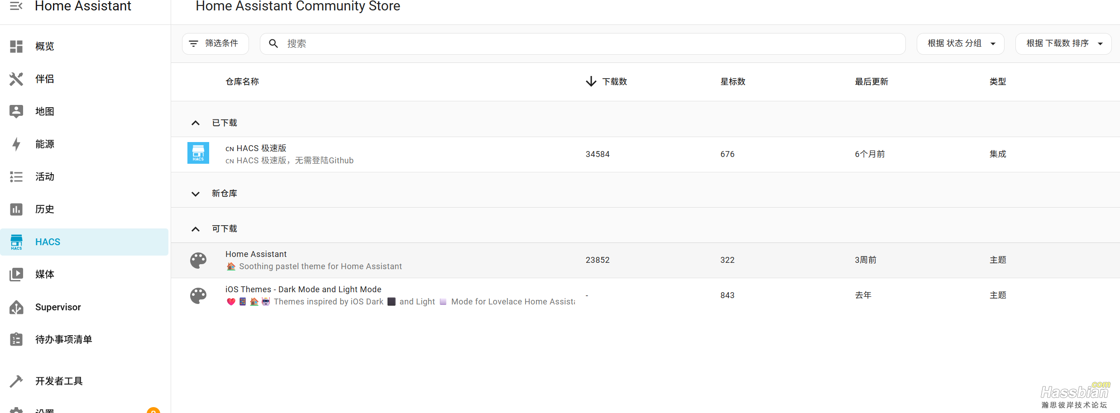Click the 筛选条件 filter button
Viewport: 1120px width, 413px height.
click(215, 43)
